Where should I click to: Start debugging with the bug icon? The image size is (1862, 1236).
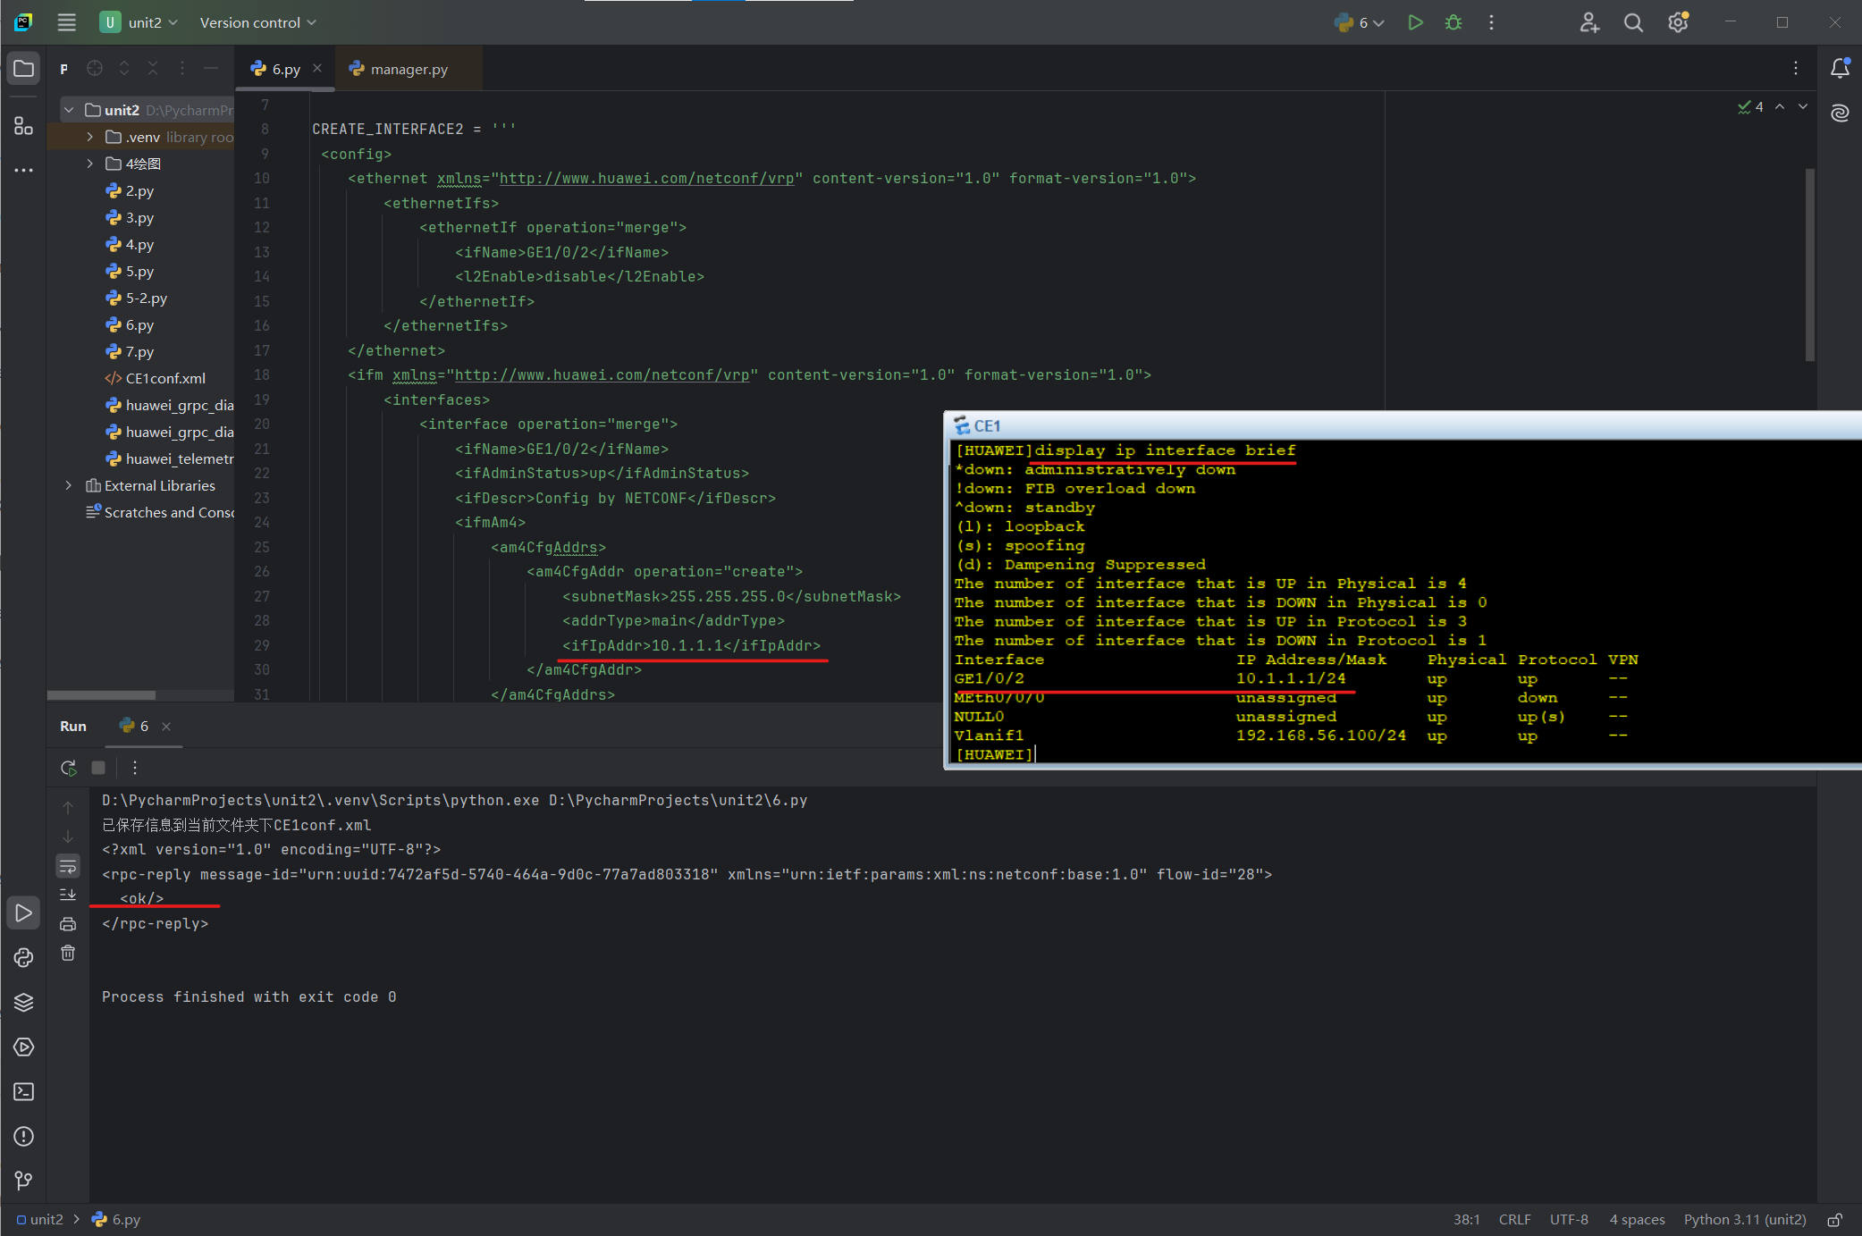pos(1453,22)
